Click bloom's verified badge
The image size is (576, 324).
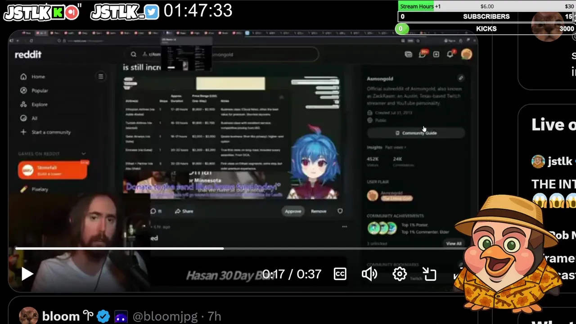(103, 317)
